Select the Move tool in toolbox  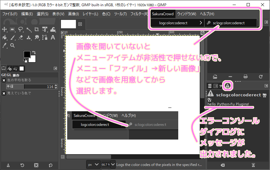(5, 30)
